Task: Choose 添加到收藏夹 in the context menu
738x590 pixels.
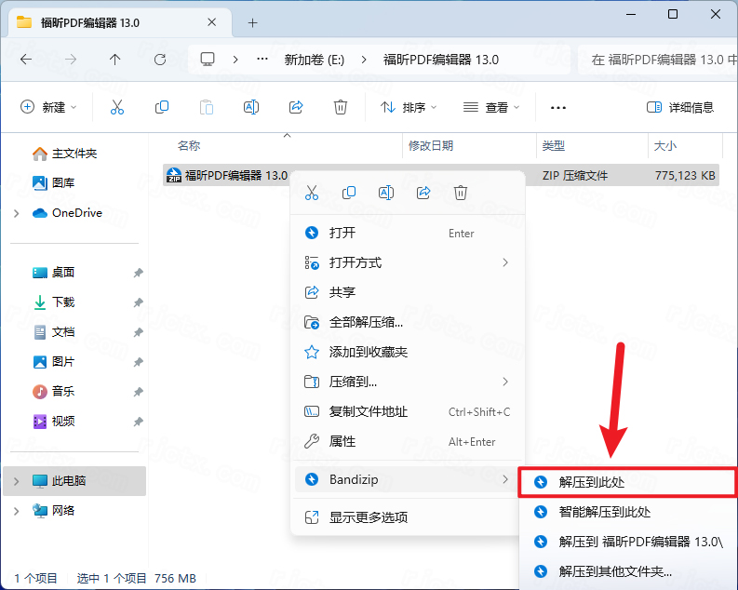Action: tap(407, 352)
